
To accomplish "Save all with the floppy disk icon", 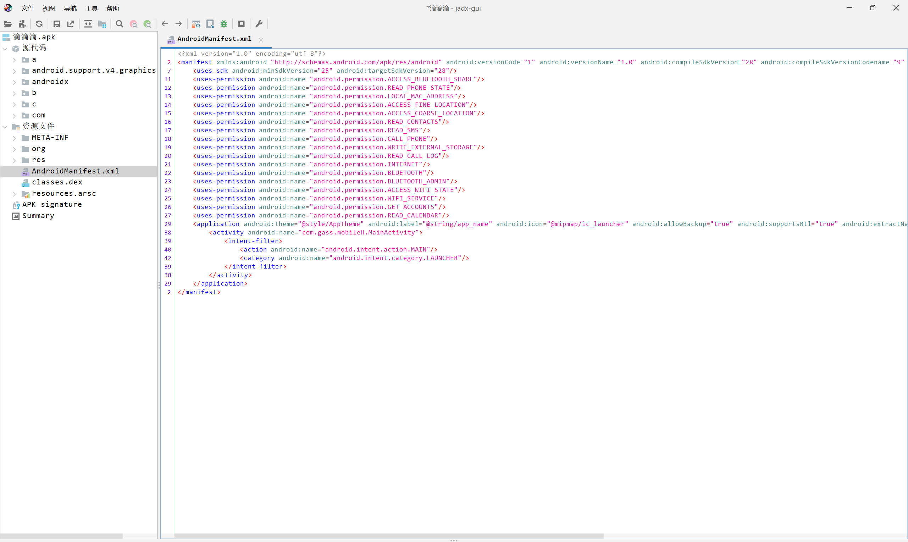I will coord(57,24).
